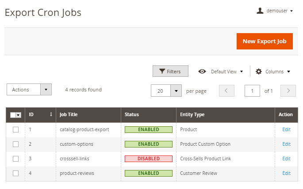Image resolution: width=303 pixels, height=189 pixels.
Task: Sort table by Job Title header
Action: 69,114
